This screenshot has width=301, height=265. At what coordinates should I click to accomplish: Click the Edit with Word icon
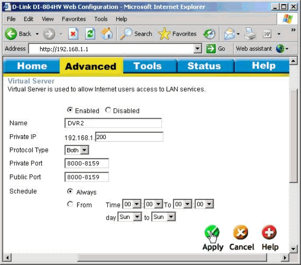click(x=267, y=34)
